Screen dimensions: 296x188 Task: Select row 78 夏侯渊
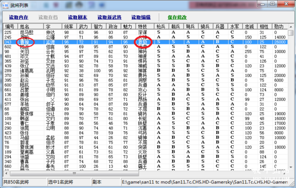pyautogui.click(x=145, y=147)
